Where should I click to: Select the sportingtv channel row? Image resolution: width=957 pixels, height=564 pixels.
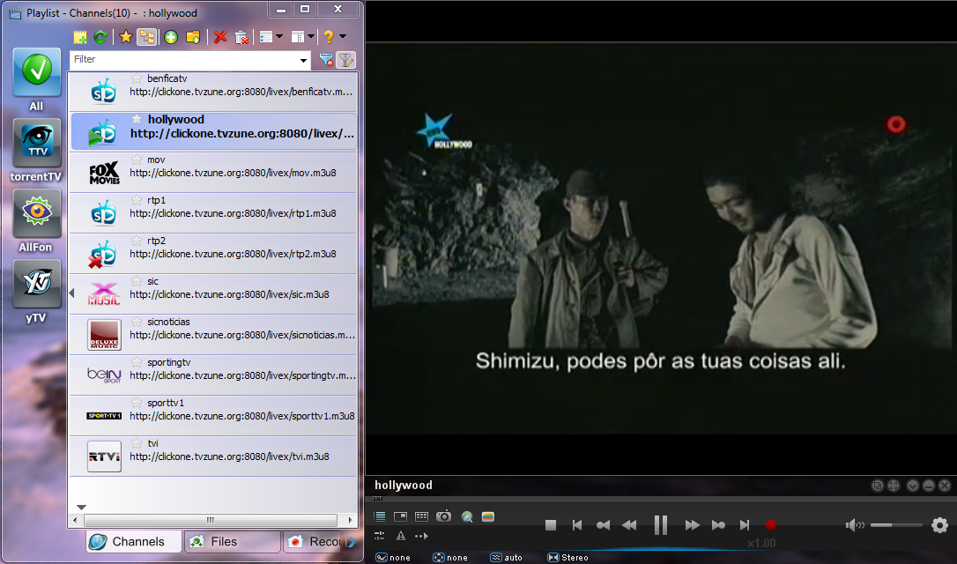(x=213, y=375)
